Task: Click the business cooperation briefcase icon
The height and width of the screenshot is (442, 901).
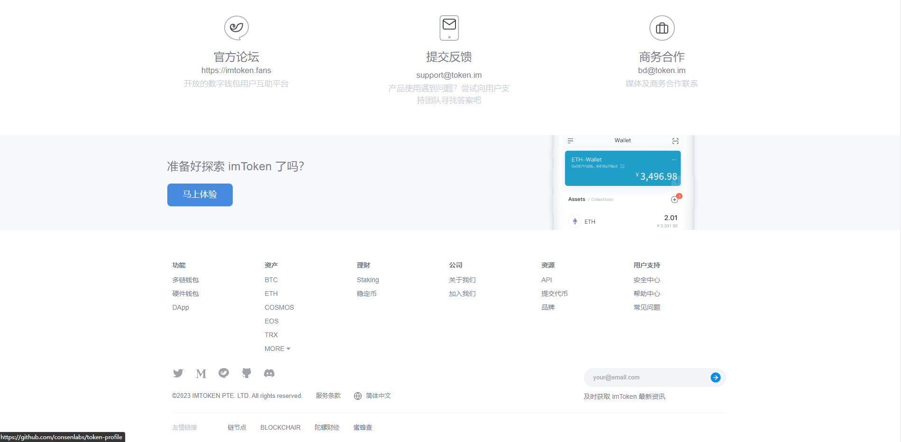Action: tap(662, 28)
